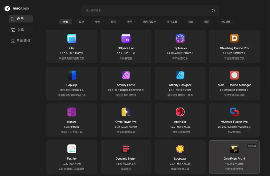Select the 社交媒体 category tab
Viewport: 270px width, 176px height.
click(225, 22)
